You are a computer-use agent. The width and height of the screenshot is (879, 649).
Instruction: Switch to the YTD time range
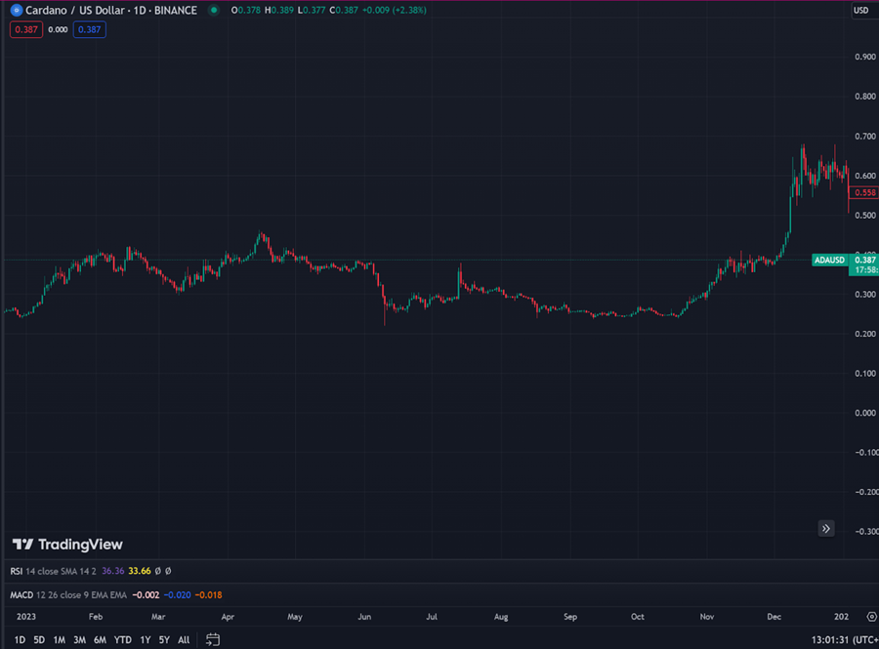click(x=122, y=639)
